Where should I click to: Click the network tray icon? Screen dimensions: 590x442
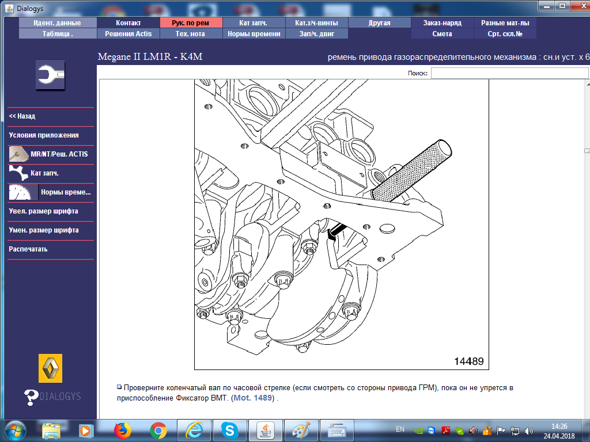coord(515,431)
